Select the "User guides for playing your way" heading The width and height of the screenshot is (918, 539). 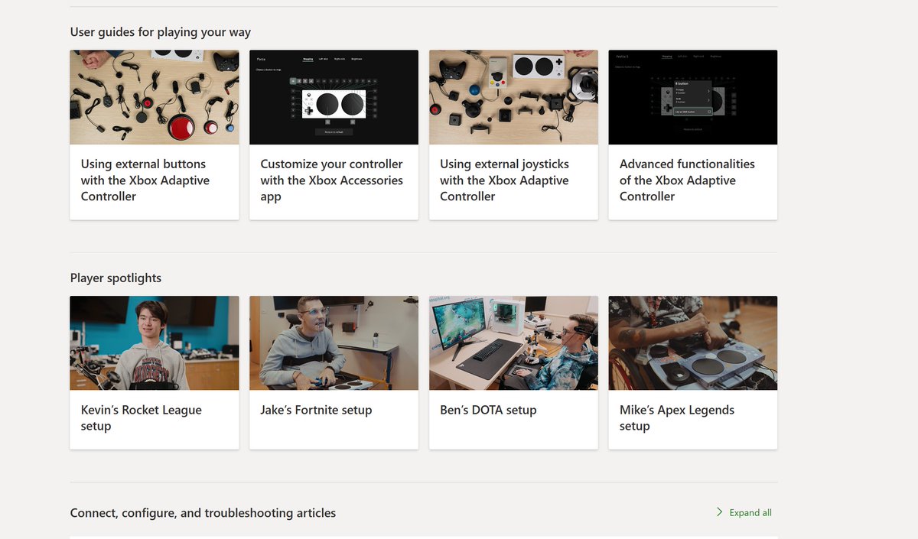161,32
